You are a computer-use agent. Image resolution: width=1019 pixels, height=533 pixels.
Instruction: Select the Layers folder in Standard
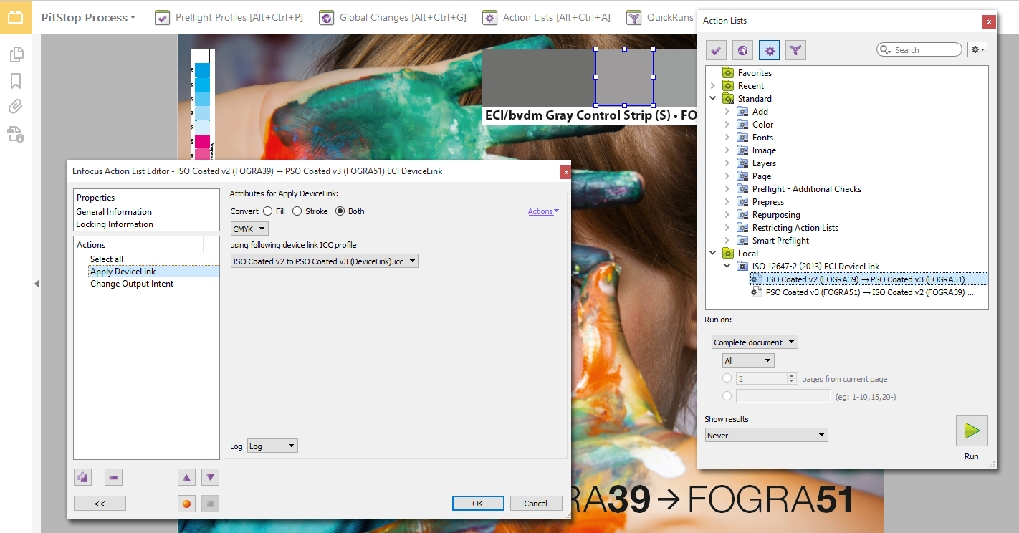coord(764,163)
